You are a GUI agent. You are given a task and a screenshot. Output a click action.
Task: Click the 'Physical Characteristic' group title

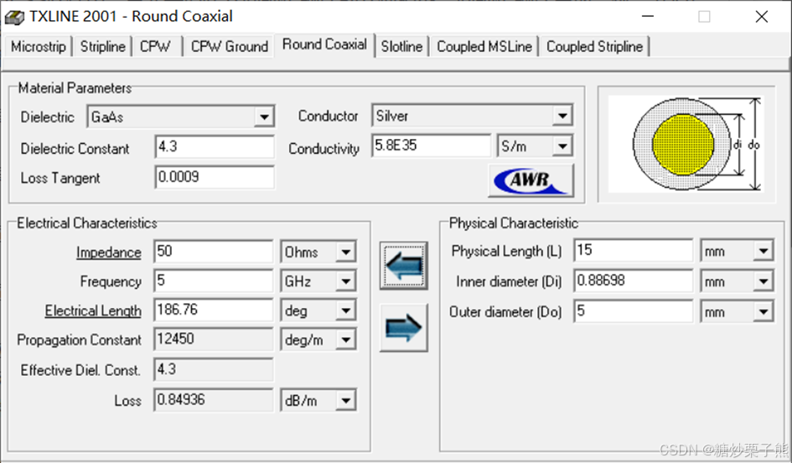click(514, 223)
